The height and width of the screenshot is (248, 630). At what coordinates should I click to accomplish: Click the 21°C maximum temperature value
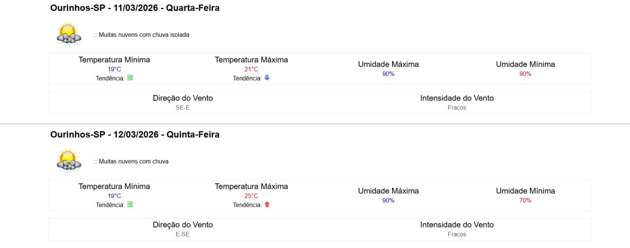point(251,69)
